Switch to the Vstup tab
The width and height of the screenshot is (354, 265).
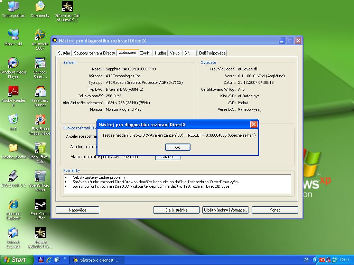tap(175, 53)
